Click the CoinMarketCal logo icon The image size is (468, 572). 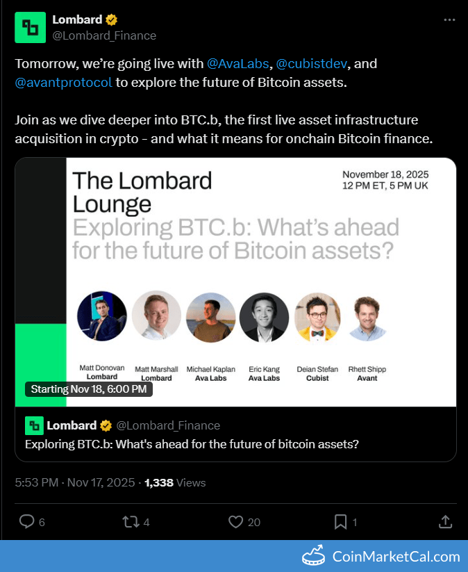[x=315, y=556]
